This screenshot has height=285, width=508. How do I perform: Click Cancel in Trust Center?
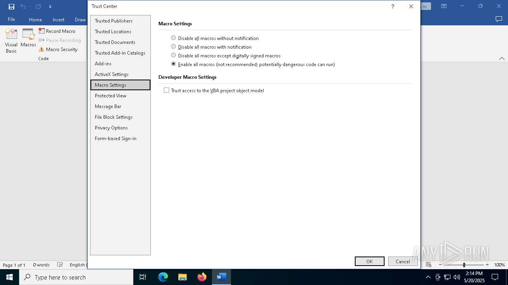[x=403, y=261]
